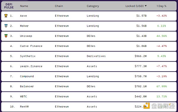Sort by the Chain column header
The width and height of the screenshot is (178, 112).
[x=59, y=6]
